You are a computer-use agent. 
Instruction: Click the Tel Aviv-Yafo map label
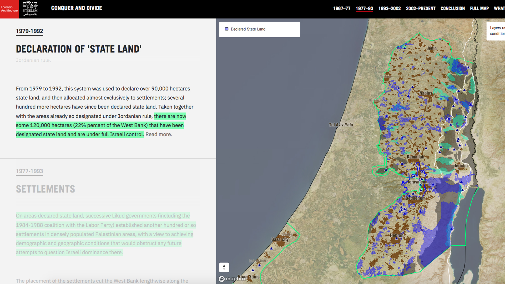click(x=341, y=125)
